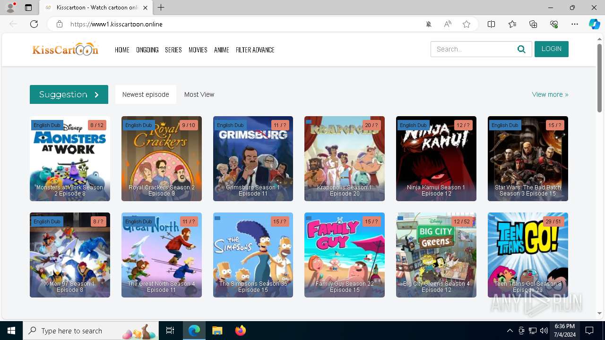Open Read aloud tool

click(x=448, y=24)
